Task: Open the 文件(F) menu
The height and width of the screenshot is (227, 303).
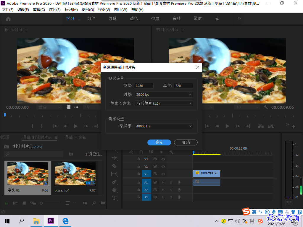Action: pyautogui.click(x=7, y=10)
